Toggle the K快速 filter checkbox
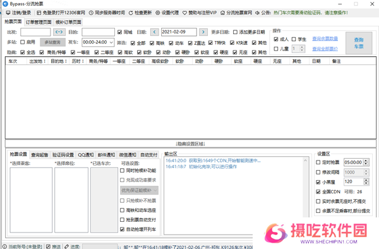379x249 pixels. (x=232, y=43)
